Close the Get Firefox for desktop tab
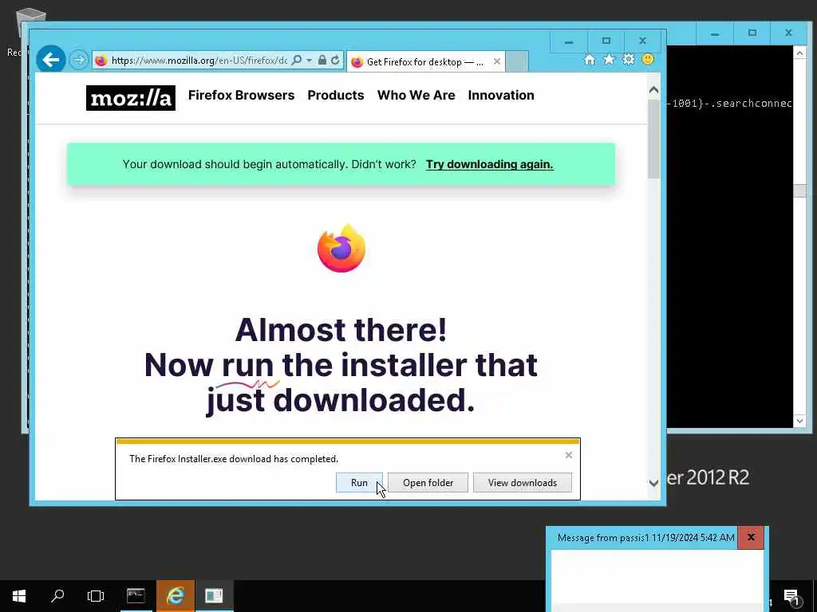The width and height of the screenshot is (817, 612). (x=497, y=61)
